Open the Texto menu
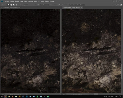 tap(25, 1)
